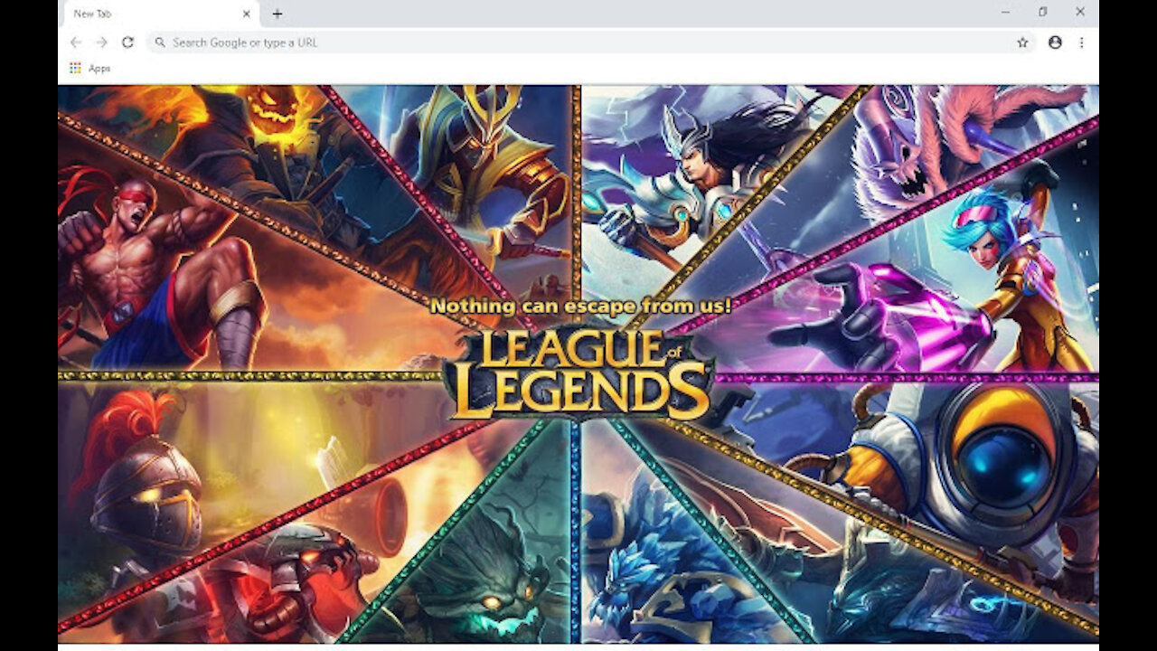Open the Apps shortcut in bookmarks bar
1157x651 pixels.
coord(89,69)
